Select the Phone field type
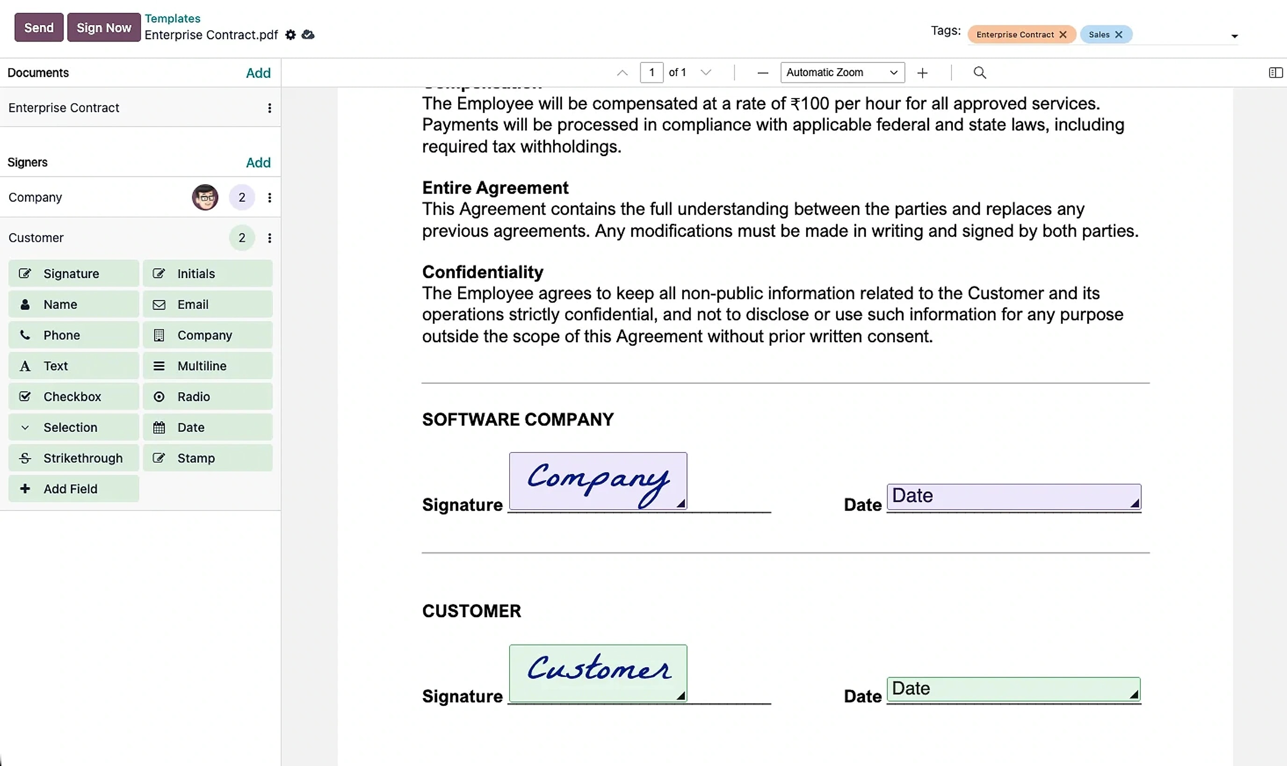Screen dimensions: 1287x766 click(74, 335)
